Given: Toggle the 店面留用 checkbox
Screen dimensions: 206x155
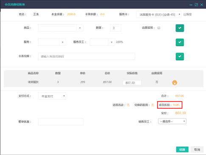Looking at the screenshot, I should pyautogui.click(x=159, y=28).
